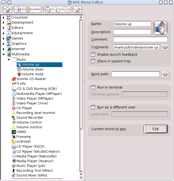Click the Delete toolbar icon

[77, 10]
